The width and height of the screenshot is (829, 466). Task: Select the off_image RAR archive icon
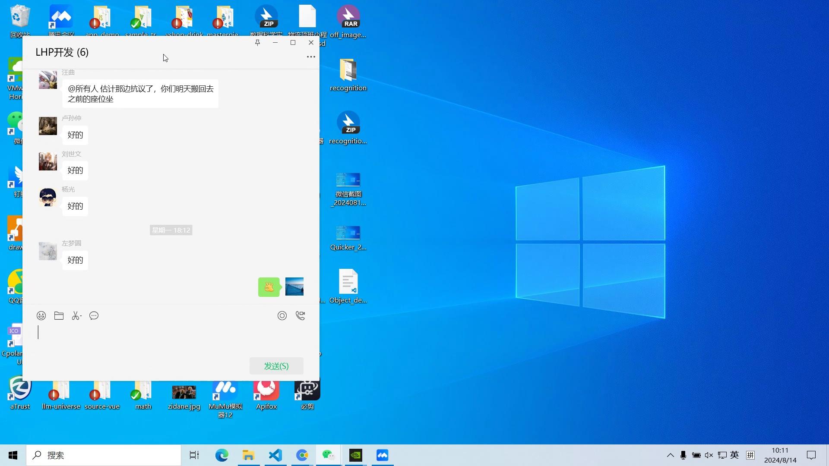(348, 22)
